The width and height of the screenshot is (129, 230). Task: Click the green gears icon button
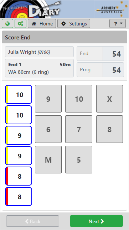(20, 24)
